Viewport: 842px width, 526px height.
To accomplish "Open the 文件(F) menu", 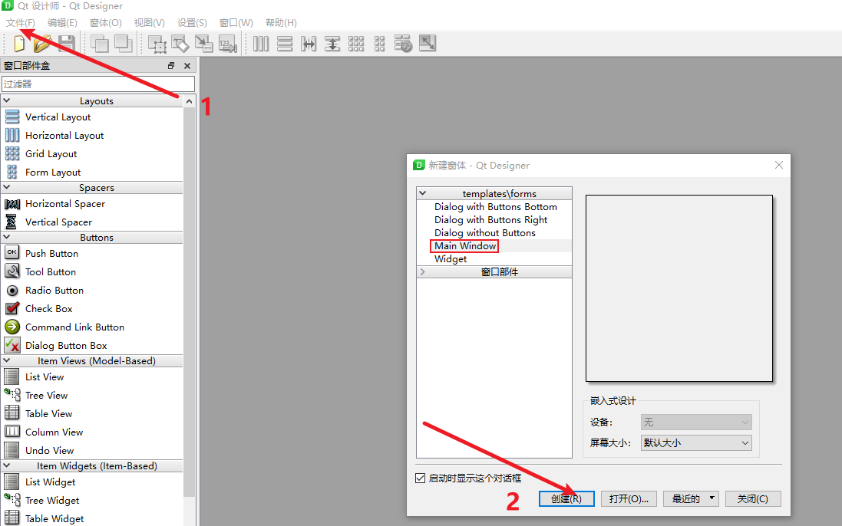I will pos(21,22).
